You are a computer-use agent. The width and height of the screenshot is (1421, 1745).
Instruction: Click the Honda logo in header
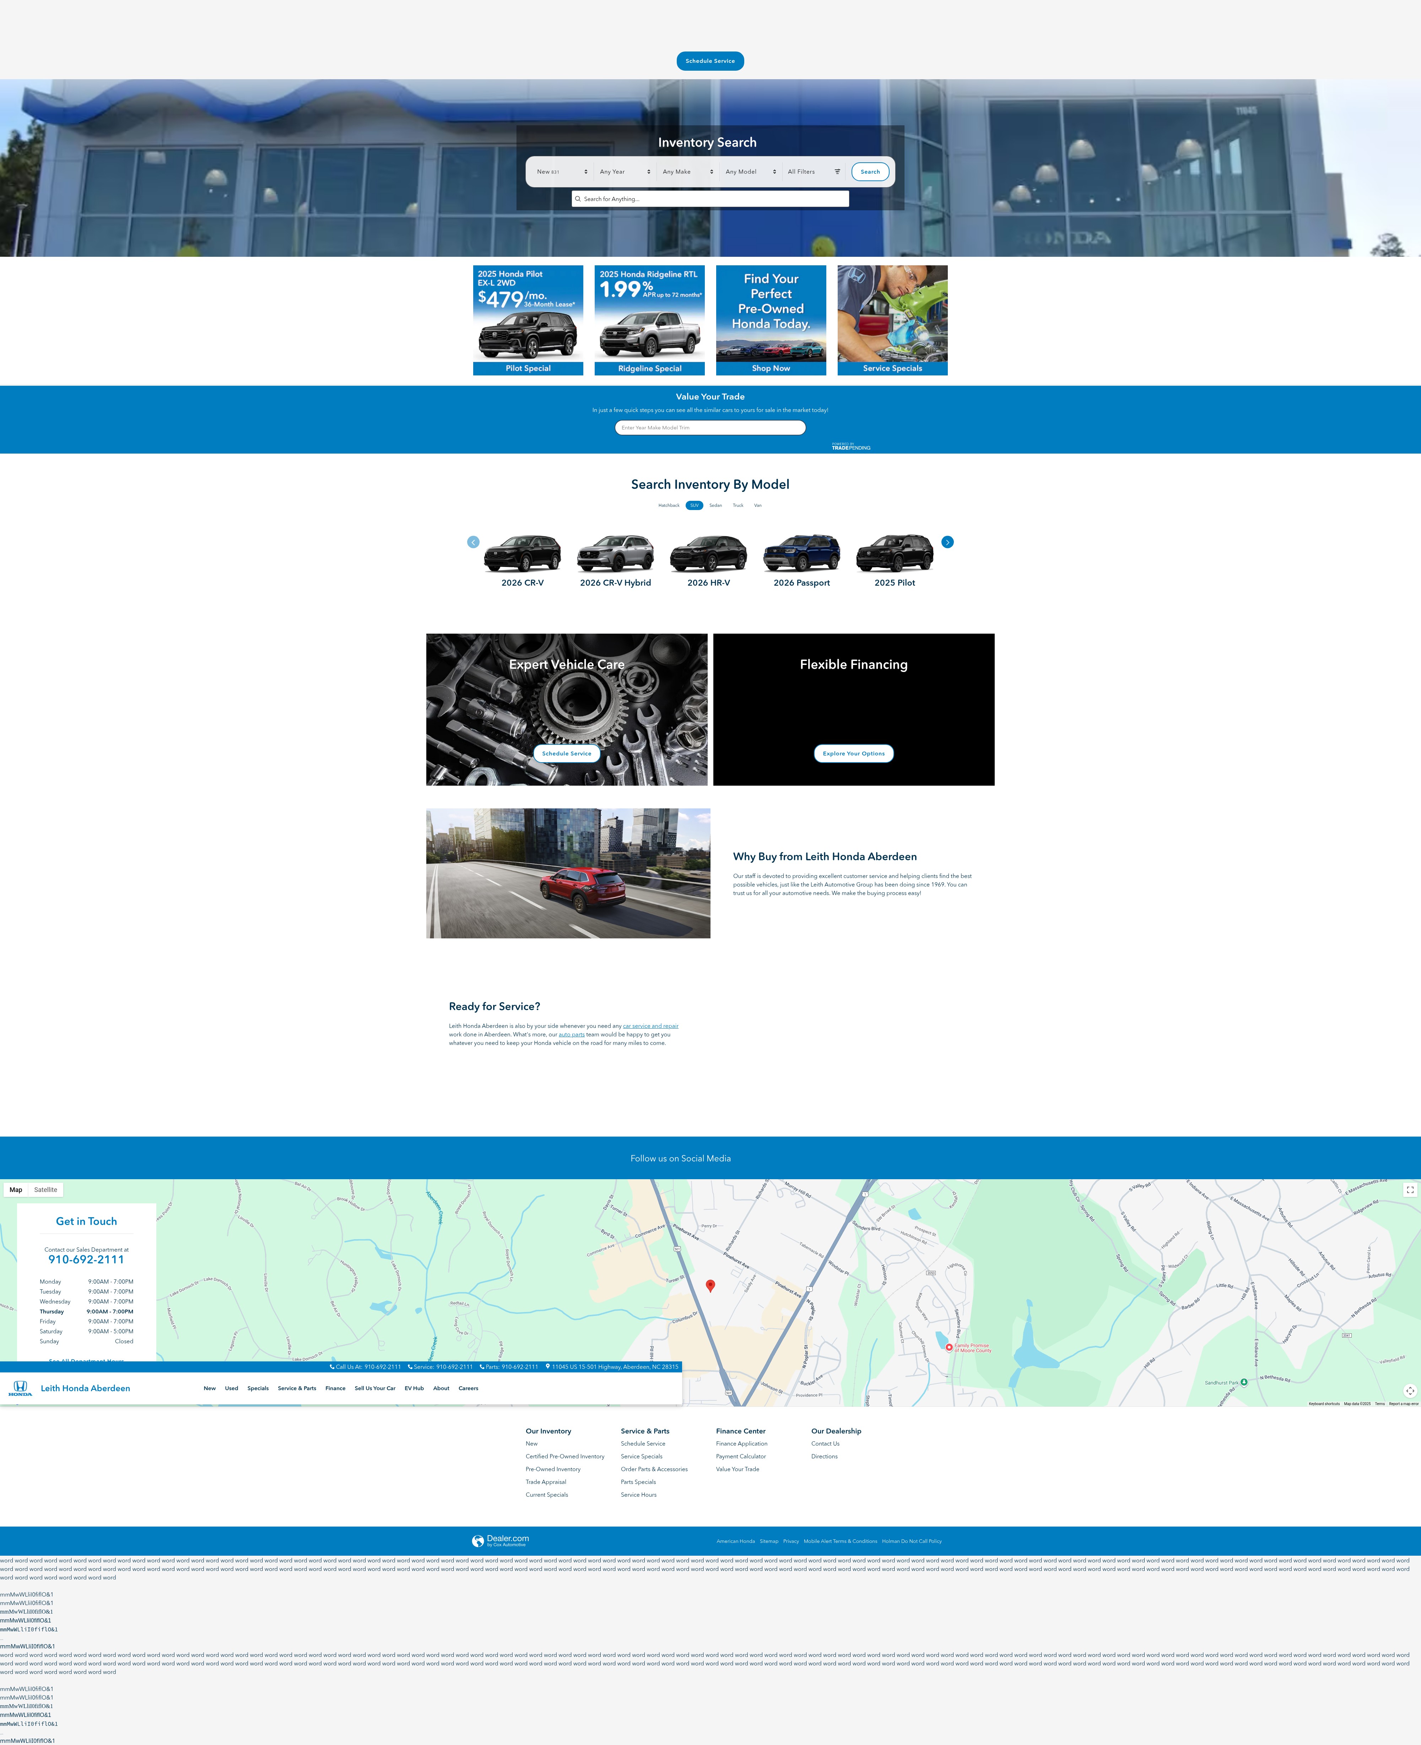21,1388
